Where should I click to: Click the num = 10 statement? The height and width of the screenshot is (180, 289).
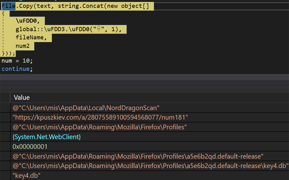click(x=17, y=61)
